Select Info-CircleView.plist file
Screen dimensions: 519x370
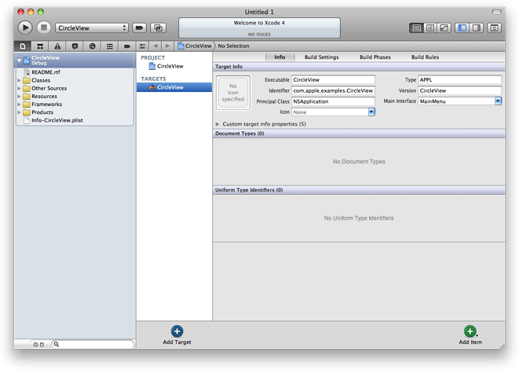[57, 120]
